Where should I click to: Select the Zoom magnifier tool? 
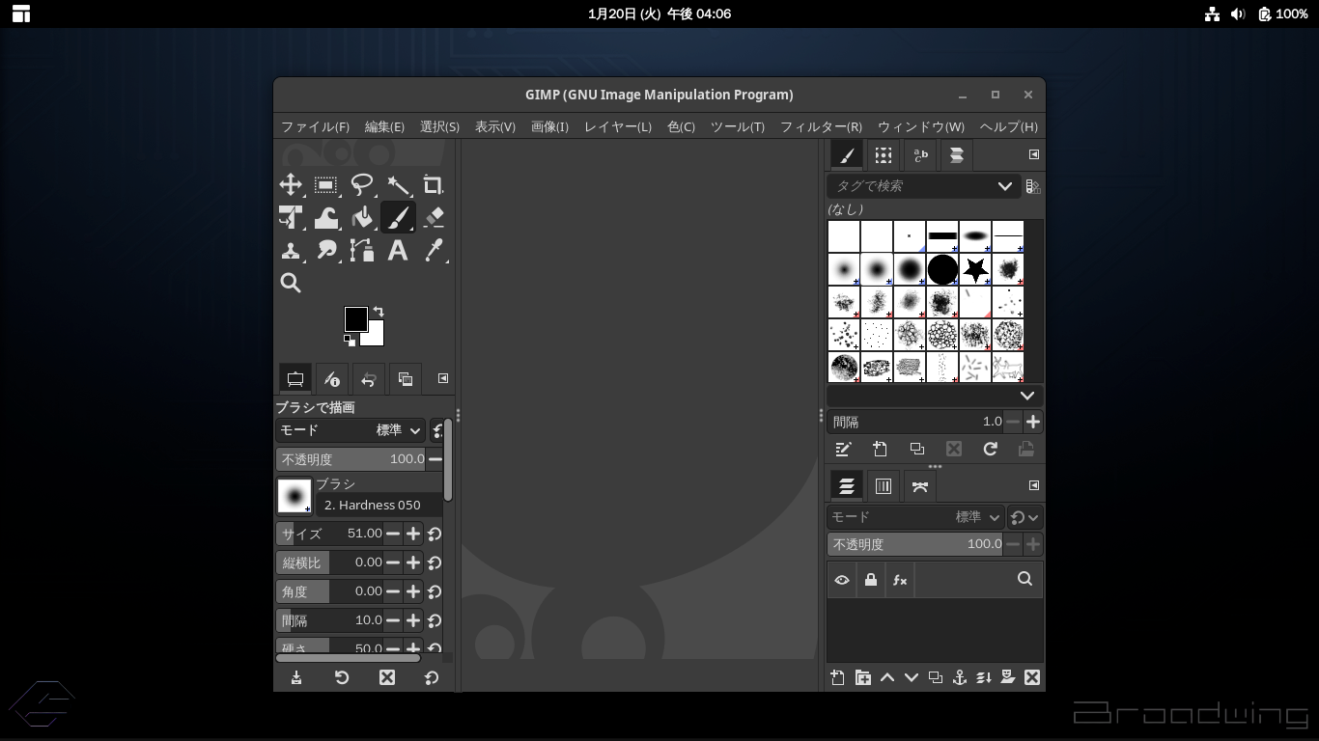pyautogui.click(x=291, y=283)
